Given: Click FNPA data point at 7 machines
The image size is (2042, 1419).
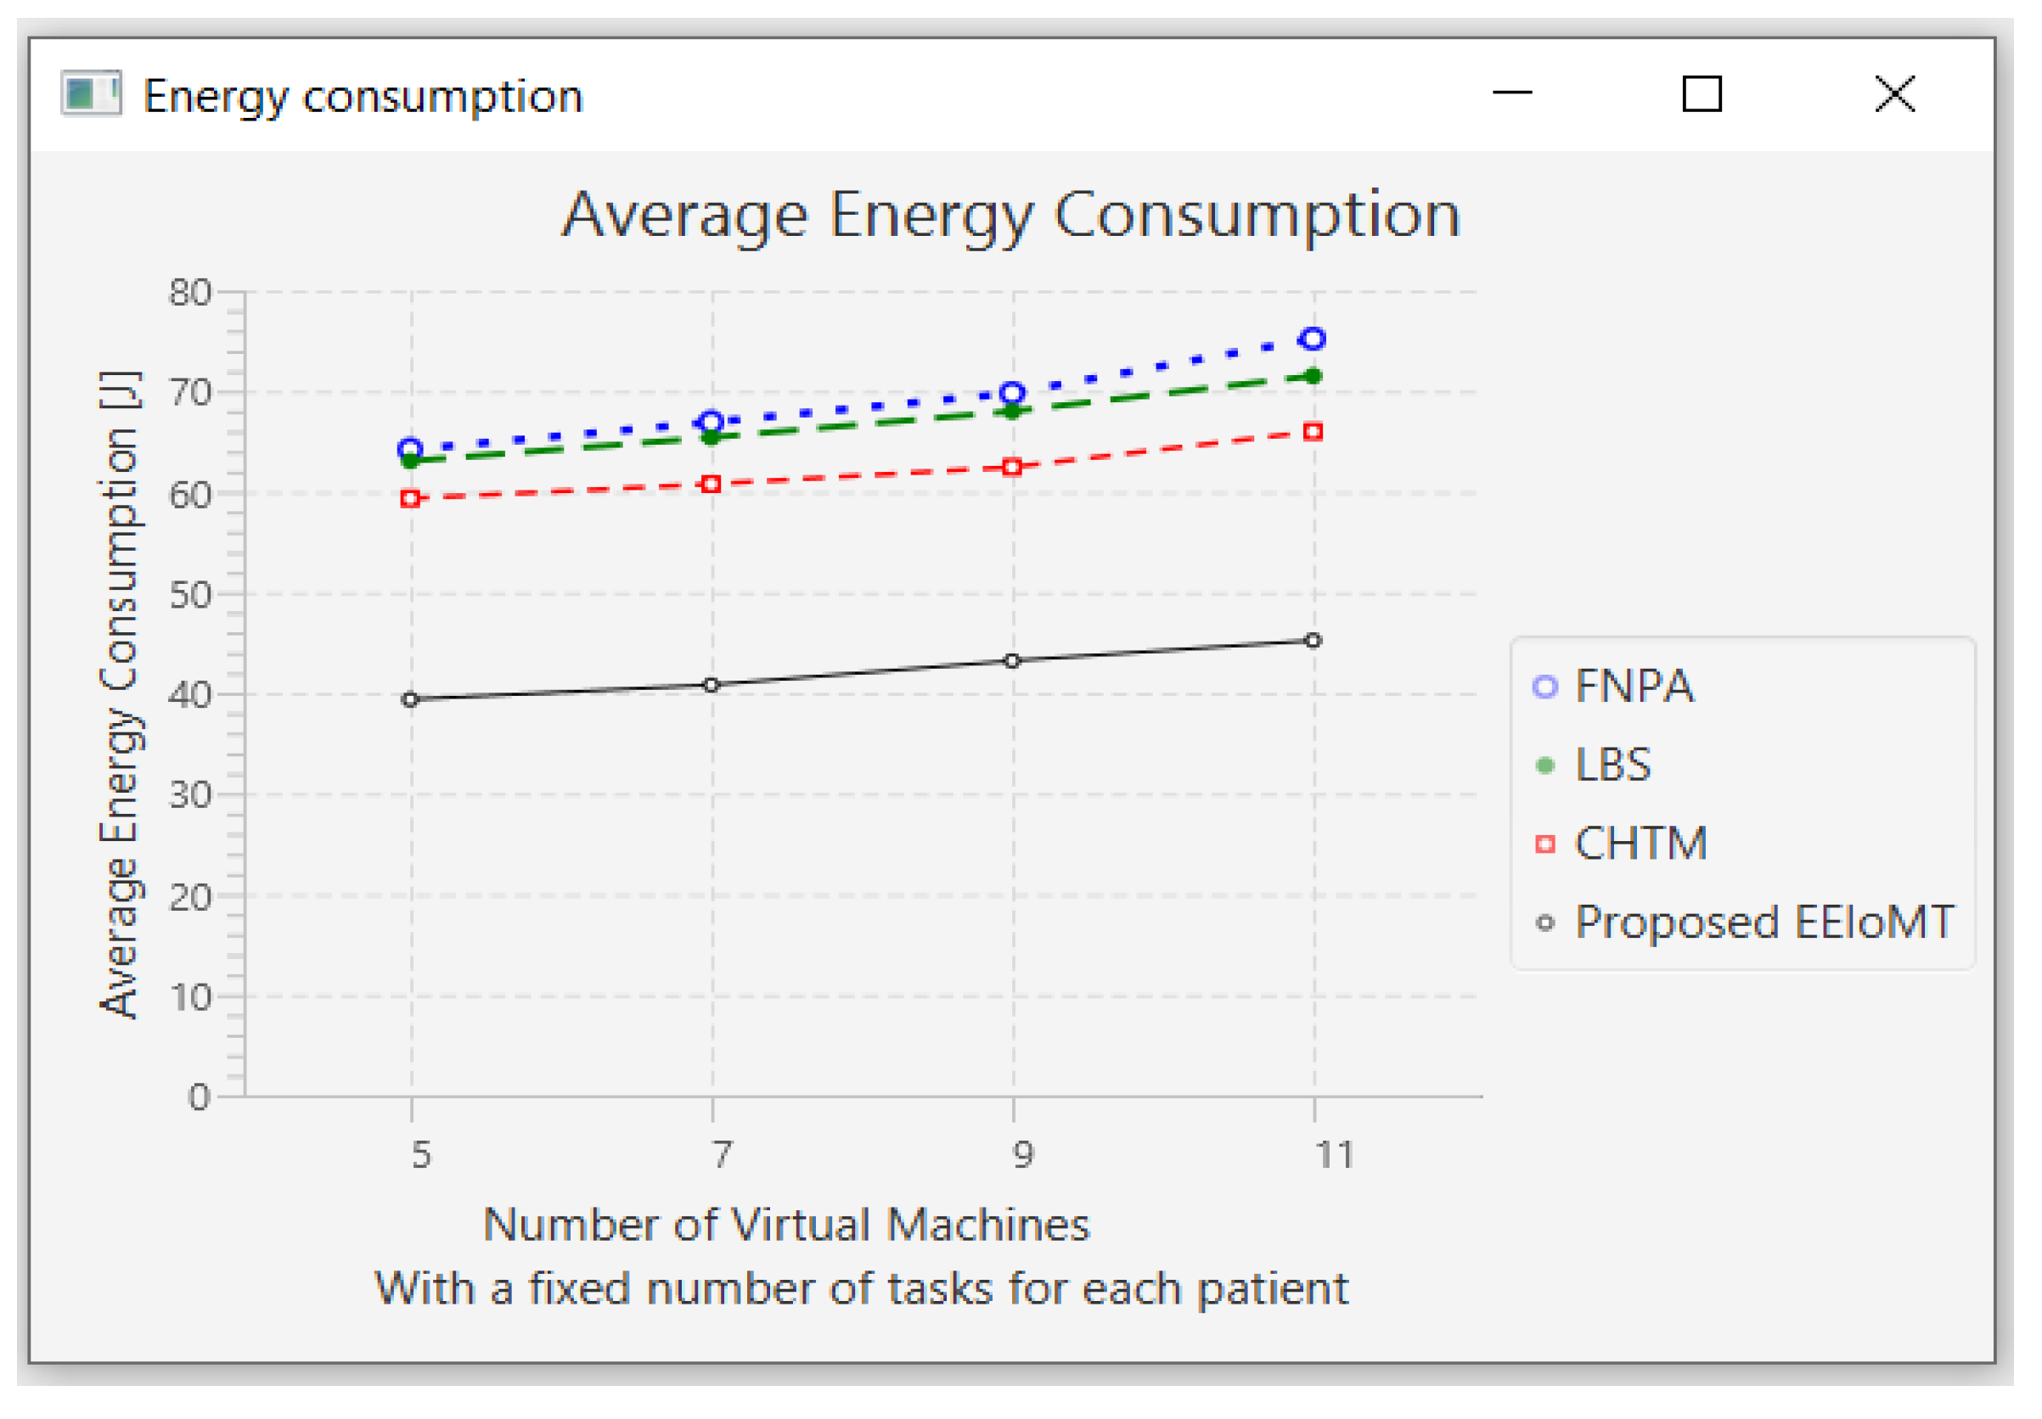Looking at the screenshot, I should [712, 423].
